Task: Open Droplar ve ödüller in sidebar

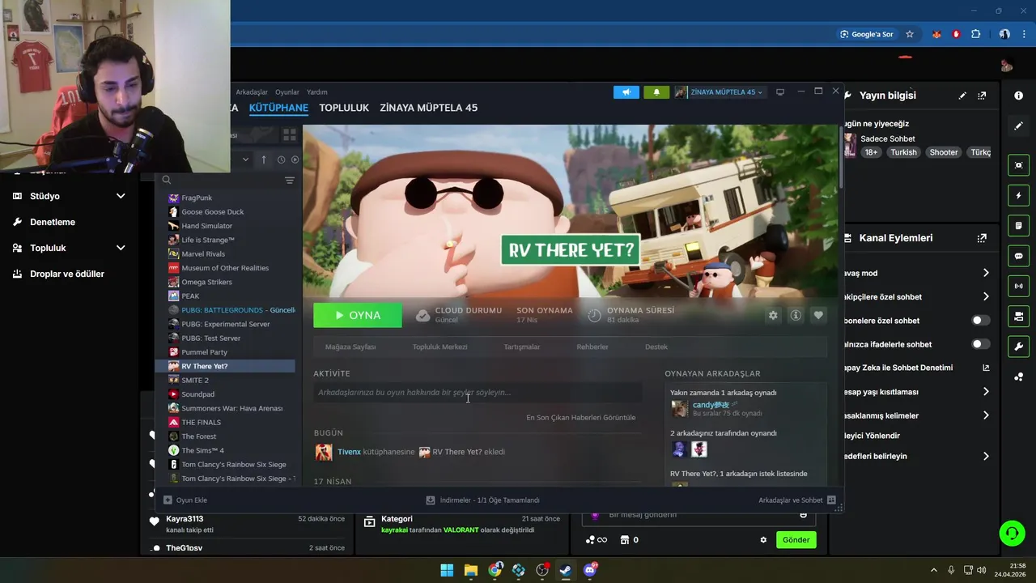Action: click(67, 274)
